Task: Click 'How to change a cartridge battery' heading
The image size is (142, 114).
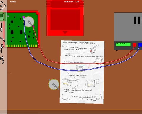Action: point(80,43)
